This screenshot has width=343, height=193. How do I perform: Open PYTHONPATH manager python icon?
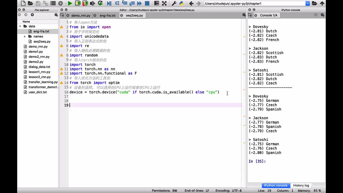pos(181,3)
